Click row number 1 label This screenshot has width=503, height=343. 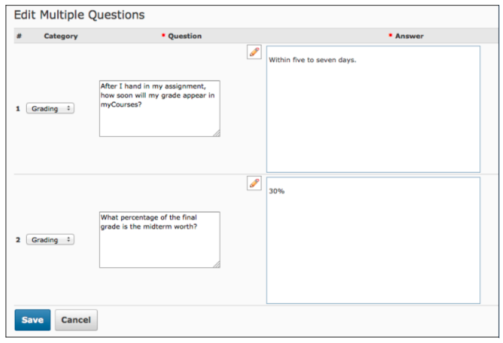18,109
